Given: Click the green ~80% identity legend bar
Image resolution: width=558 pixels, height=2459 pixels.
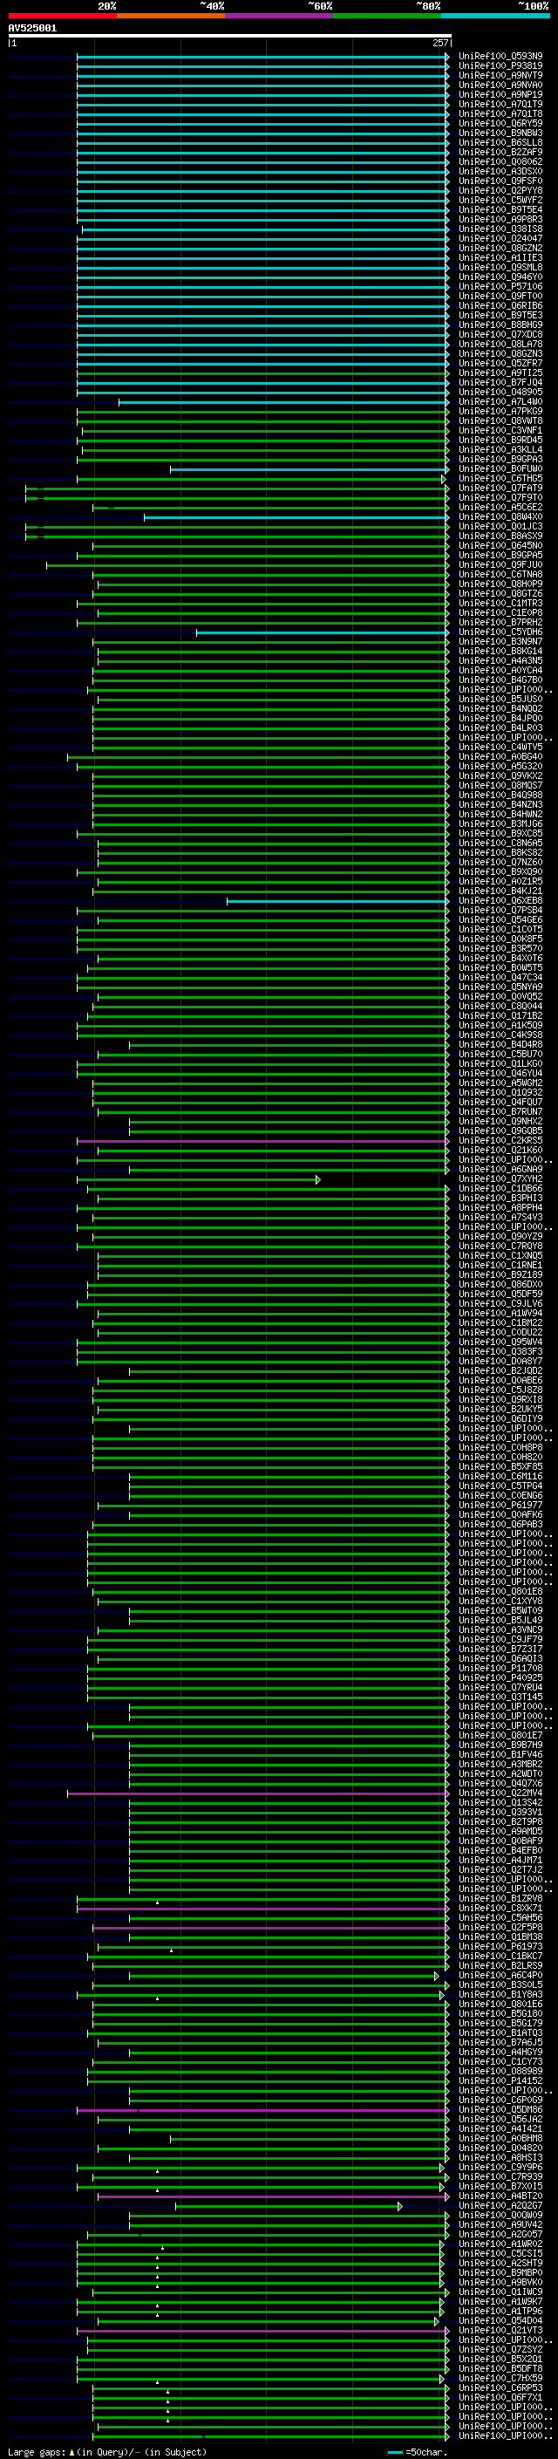Looking at the screenshot, I should (x=387, y=16).
